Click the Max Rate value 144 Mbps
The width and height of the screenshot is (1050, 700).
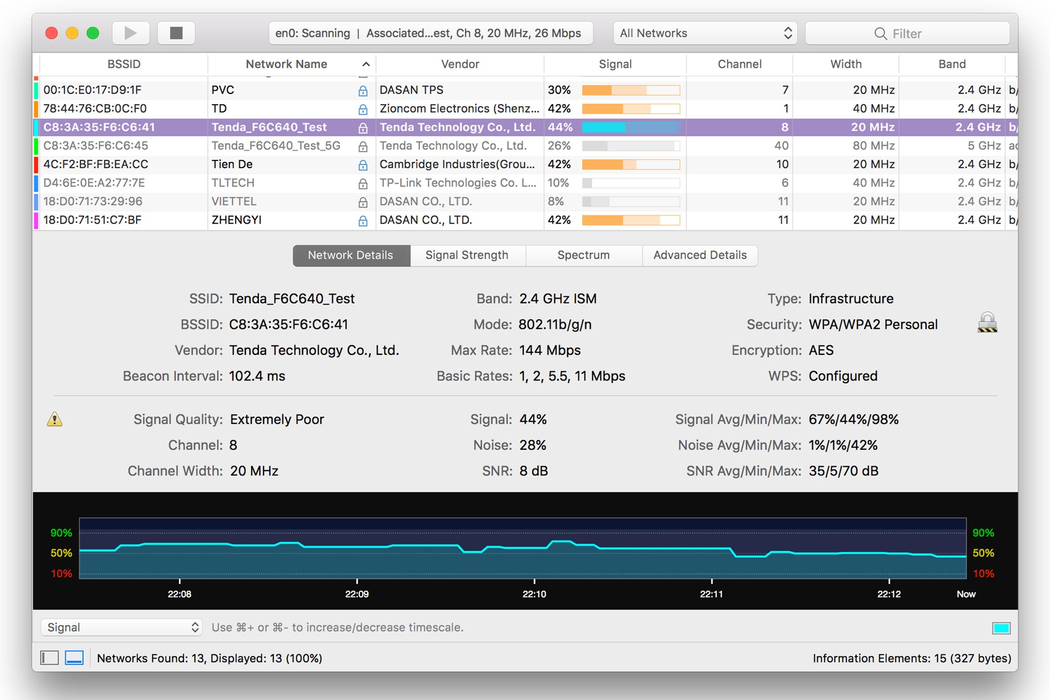coord(550,350)
